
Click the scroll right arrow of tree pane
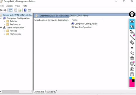[x=31, y=92]
